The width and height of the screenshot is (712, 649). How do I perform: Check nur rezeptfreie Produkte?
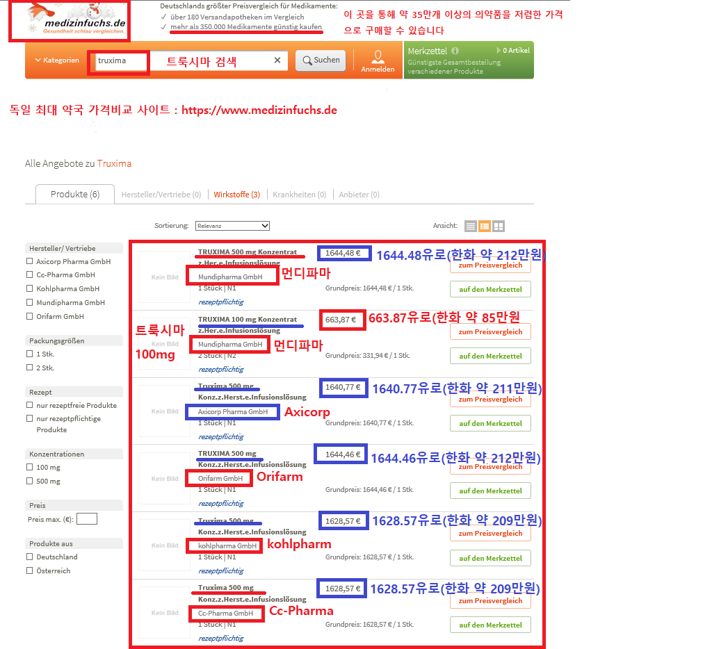pyautogui.click(x=29, y=405)
